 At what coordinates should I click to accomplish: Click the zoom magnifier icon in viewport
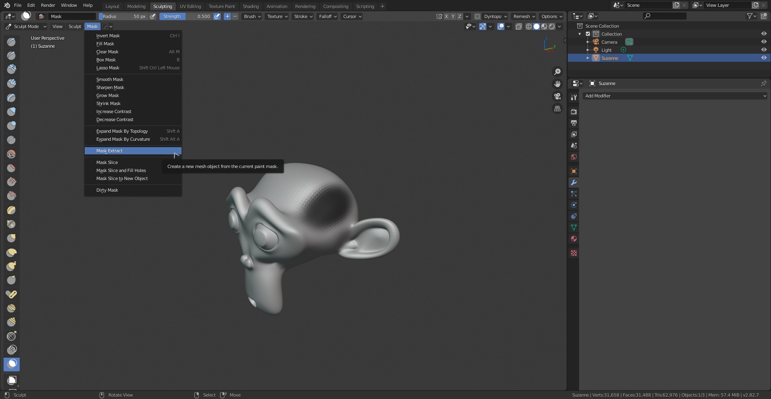click(x=557, y=72)
